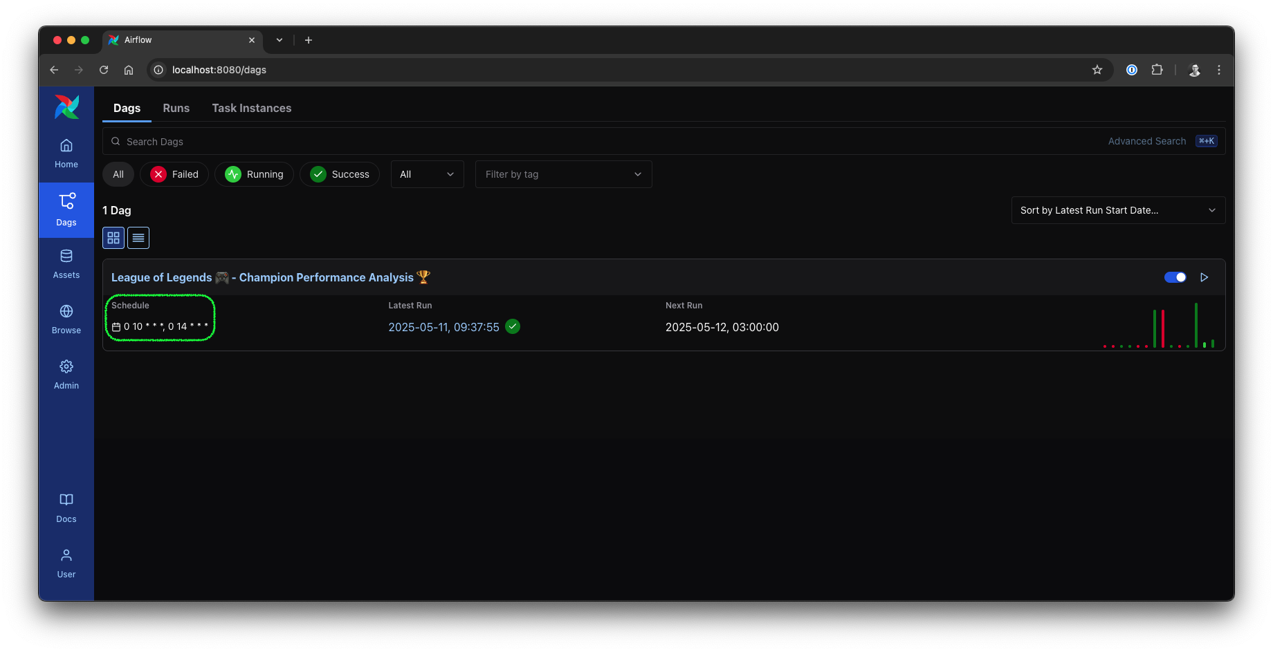Switch to the Task Instances tab
Viewport: 1273px width, 652px height.
(251, 108)
